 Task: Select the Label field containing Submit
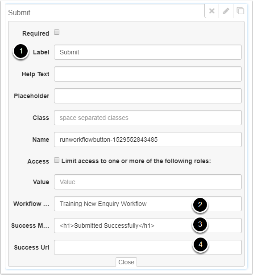click(148, 52)
